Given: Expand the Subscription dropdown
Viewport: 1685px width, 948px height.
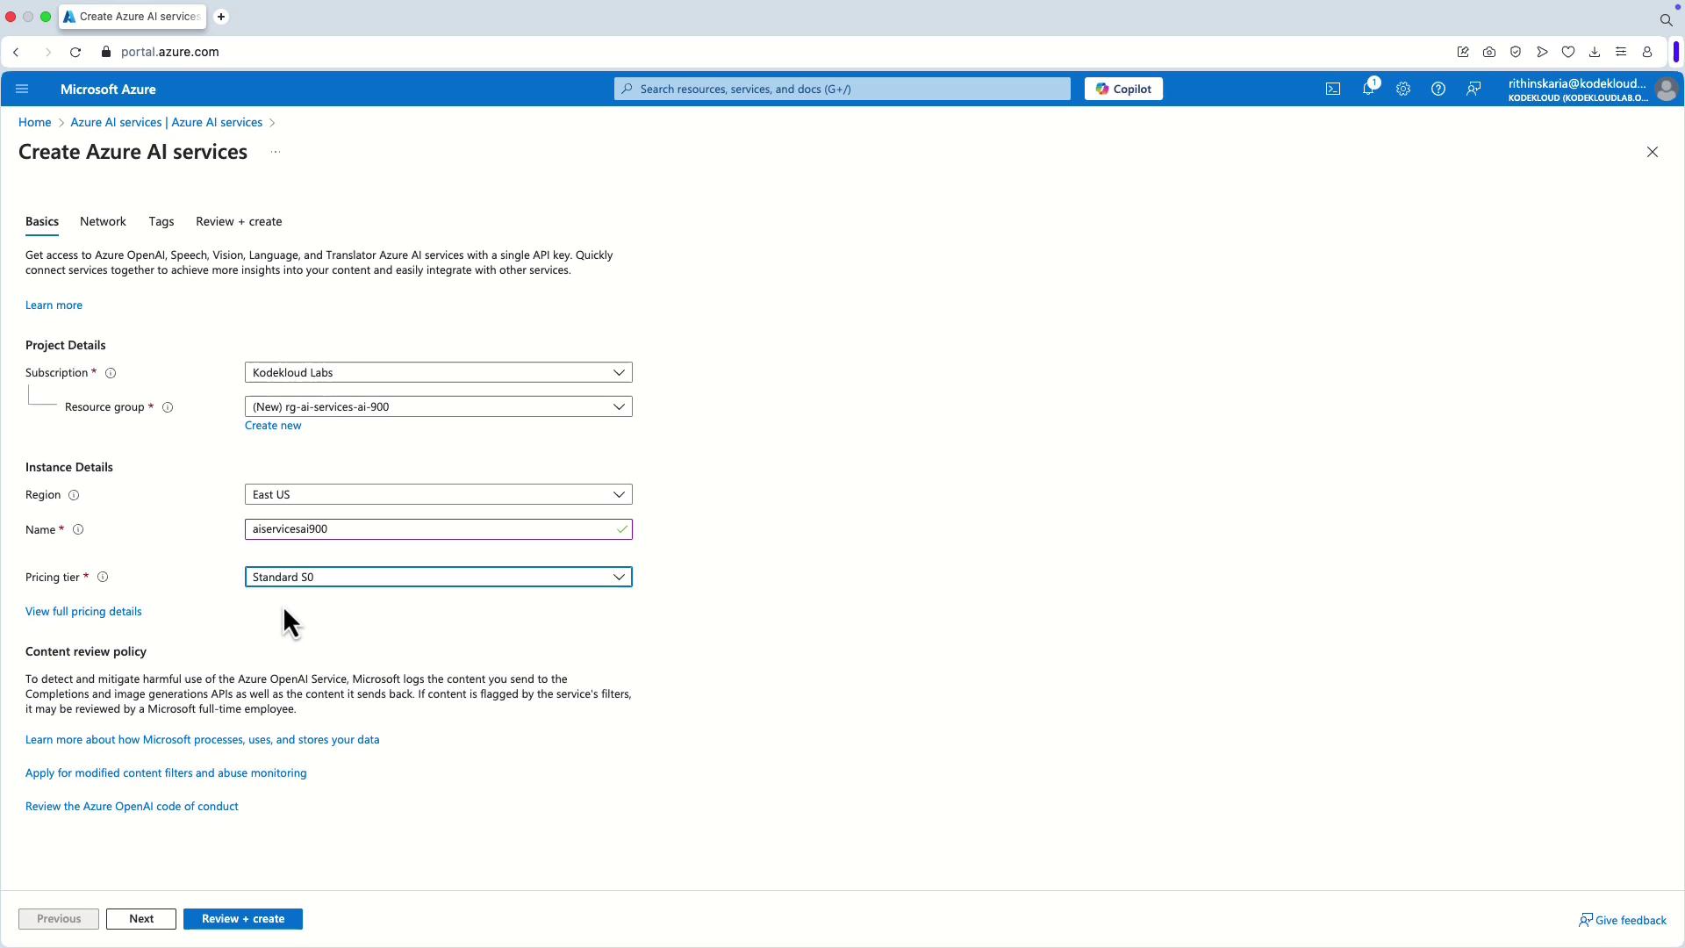Looking at the screenshot, I should pyautogui.click(x=438, y=373).
